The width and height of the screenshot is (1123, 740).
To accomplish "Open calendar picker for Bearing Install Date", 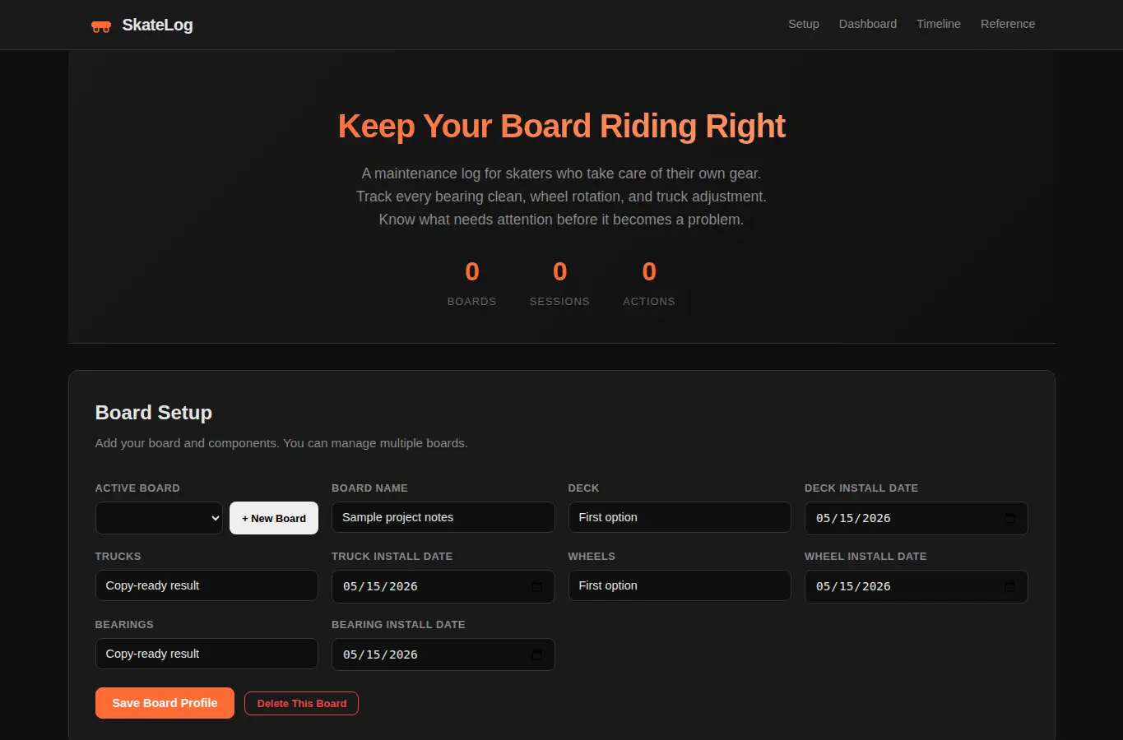I will [536, 654].
